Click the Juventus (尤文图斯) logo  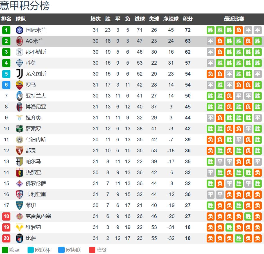[x=20, y=74]
